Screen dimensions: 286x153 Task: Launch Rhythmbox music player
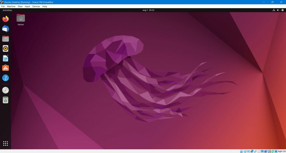pos(6,48)
